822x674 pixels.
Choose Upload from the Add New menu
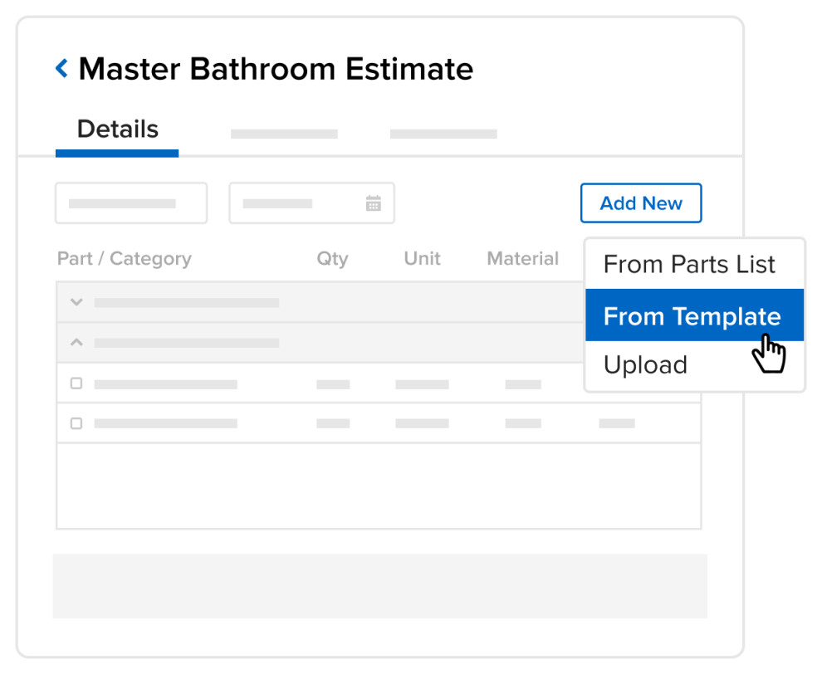645,364
